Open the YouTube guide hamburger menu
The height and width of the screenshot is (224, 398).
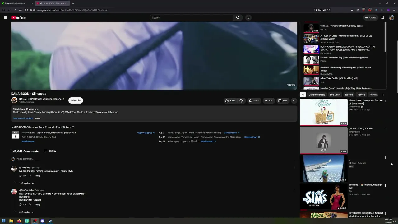[6, 18]
